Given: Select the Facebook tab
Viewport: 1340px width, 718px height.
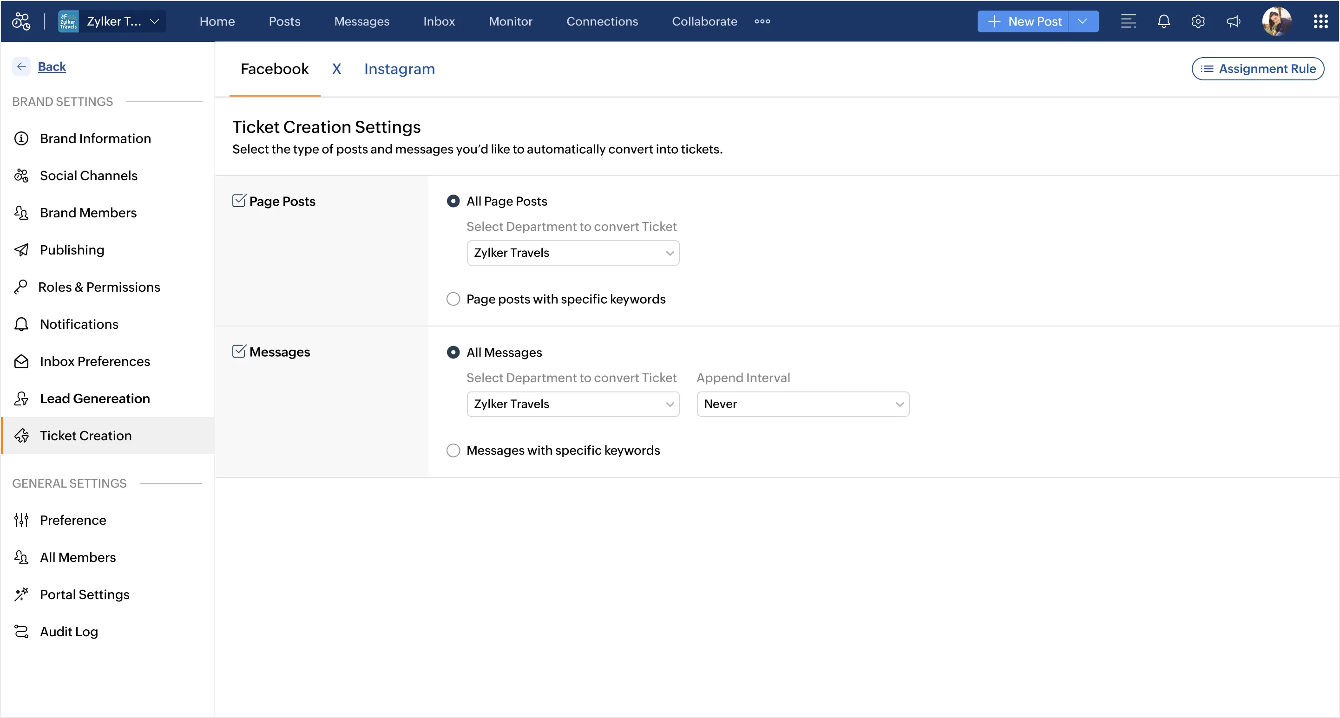Looking at the screenshot, I should [x=275, y=69].
